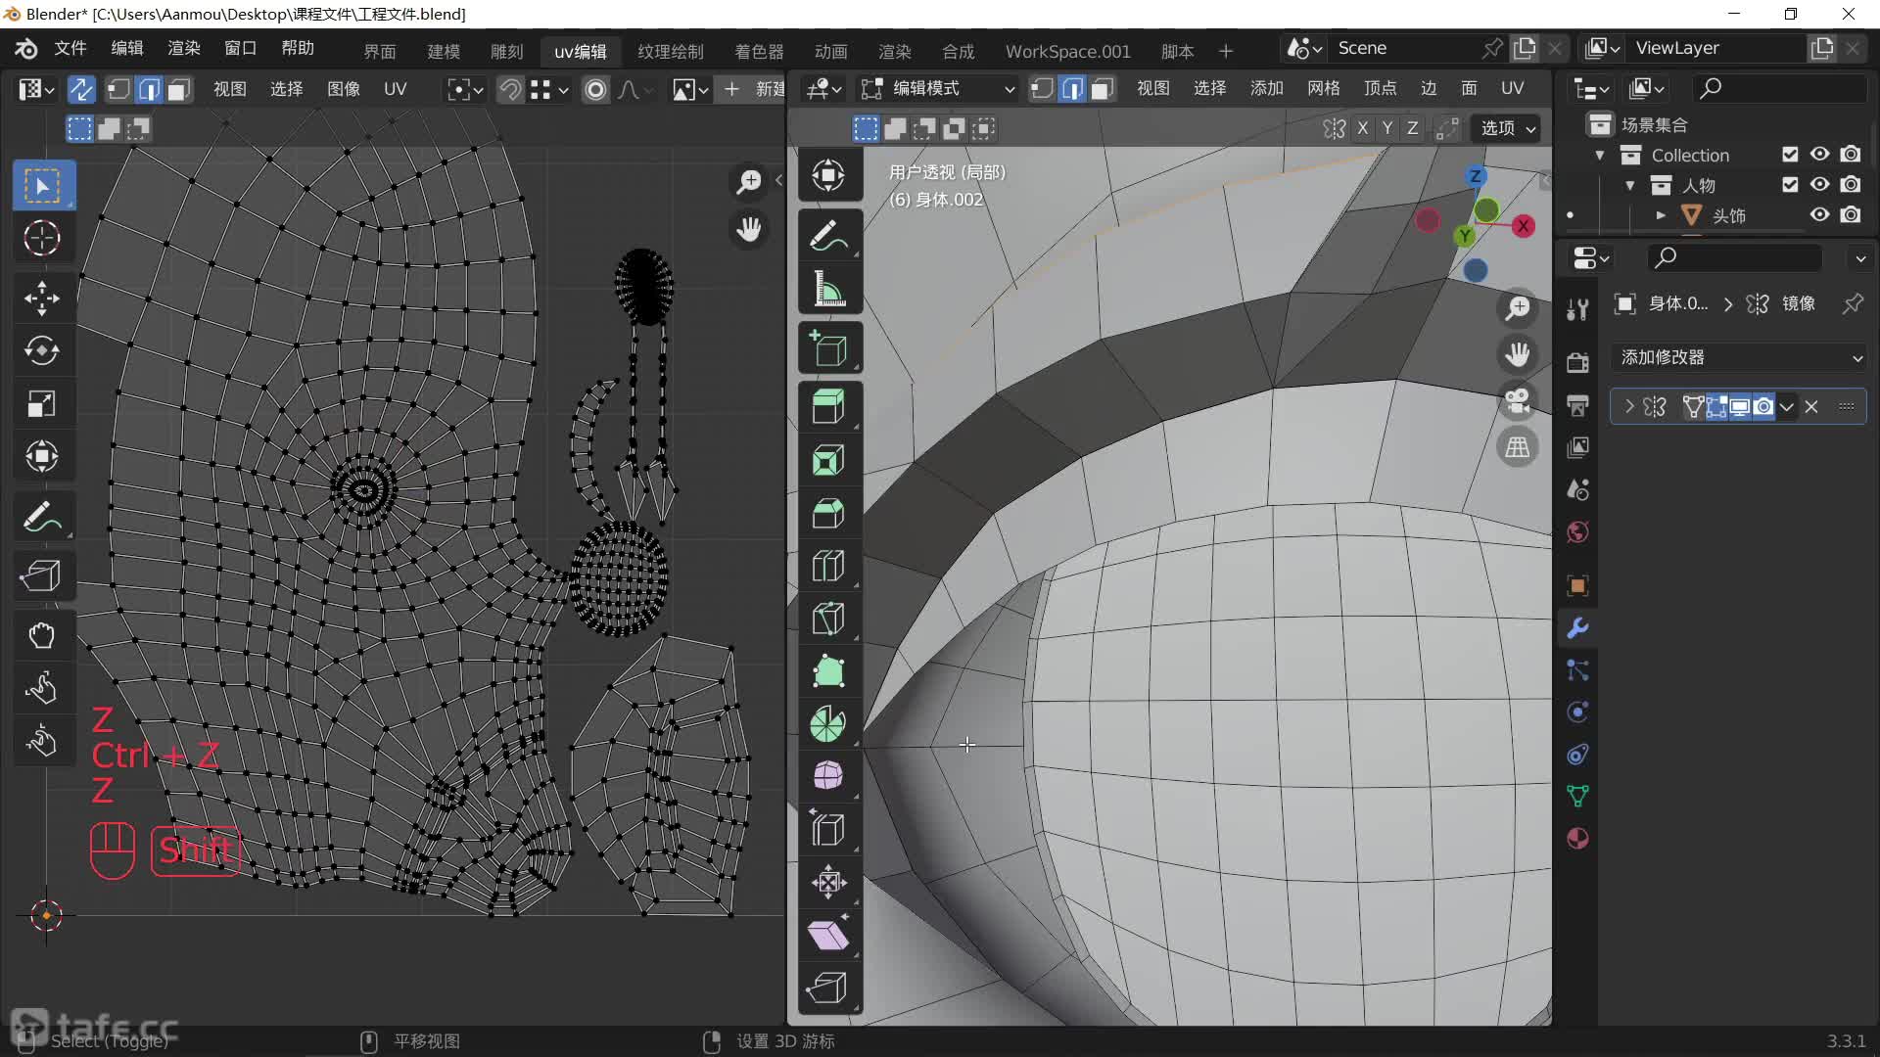1880x1057 pixels.
Task: Select the UV Grab sculpt tool
Action: click(x=42, y=634)
